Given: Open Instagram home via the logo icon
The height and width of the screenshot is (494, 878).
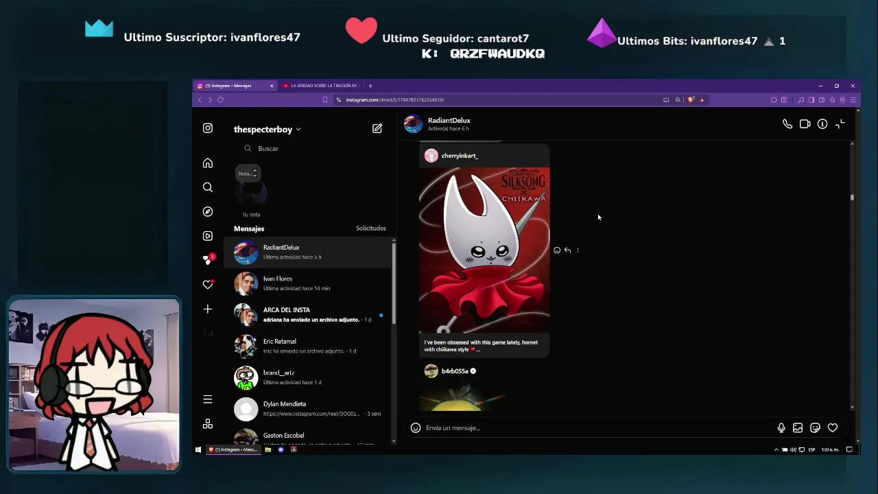Looking at the screenshot, I should [x=208, y=128].
